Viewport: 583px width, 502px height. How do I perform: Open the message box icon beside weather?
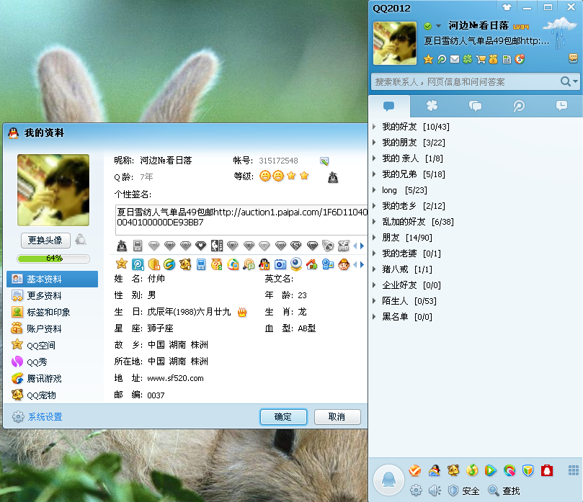coord(573,58)
